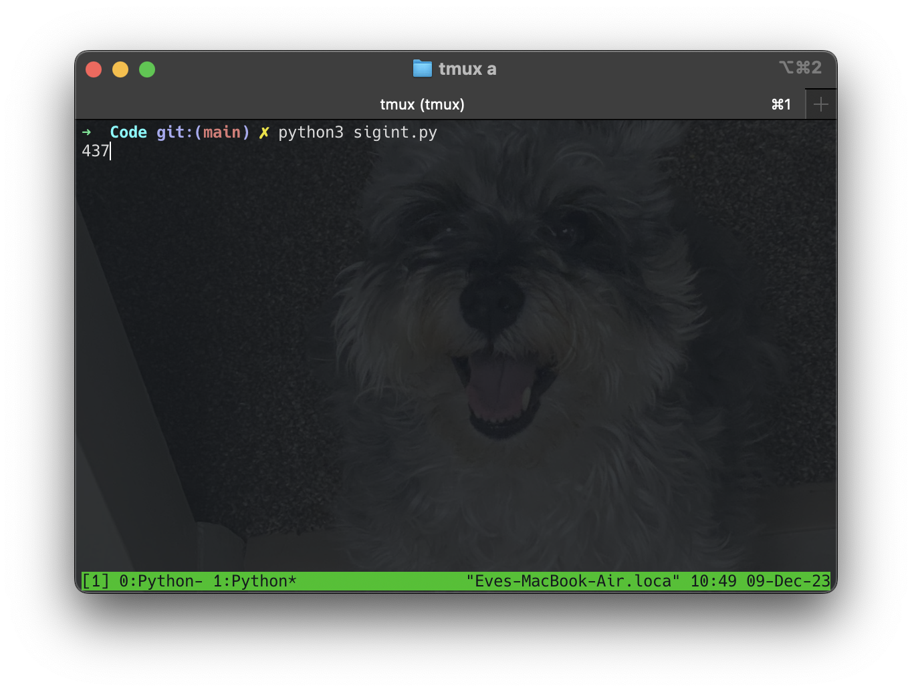Viewport: 912px width, 692px height.
Task: Click the ⌥⌘2 window shortcut indicator
Action: tap(800, 67)
